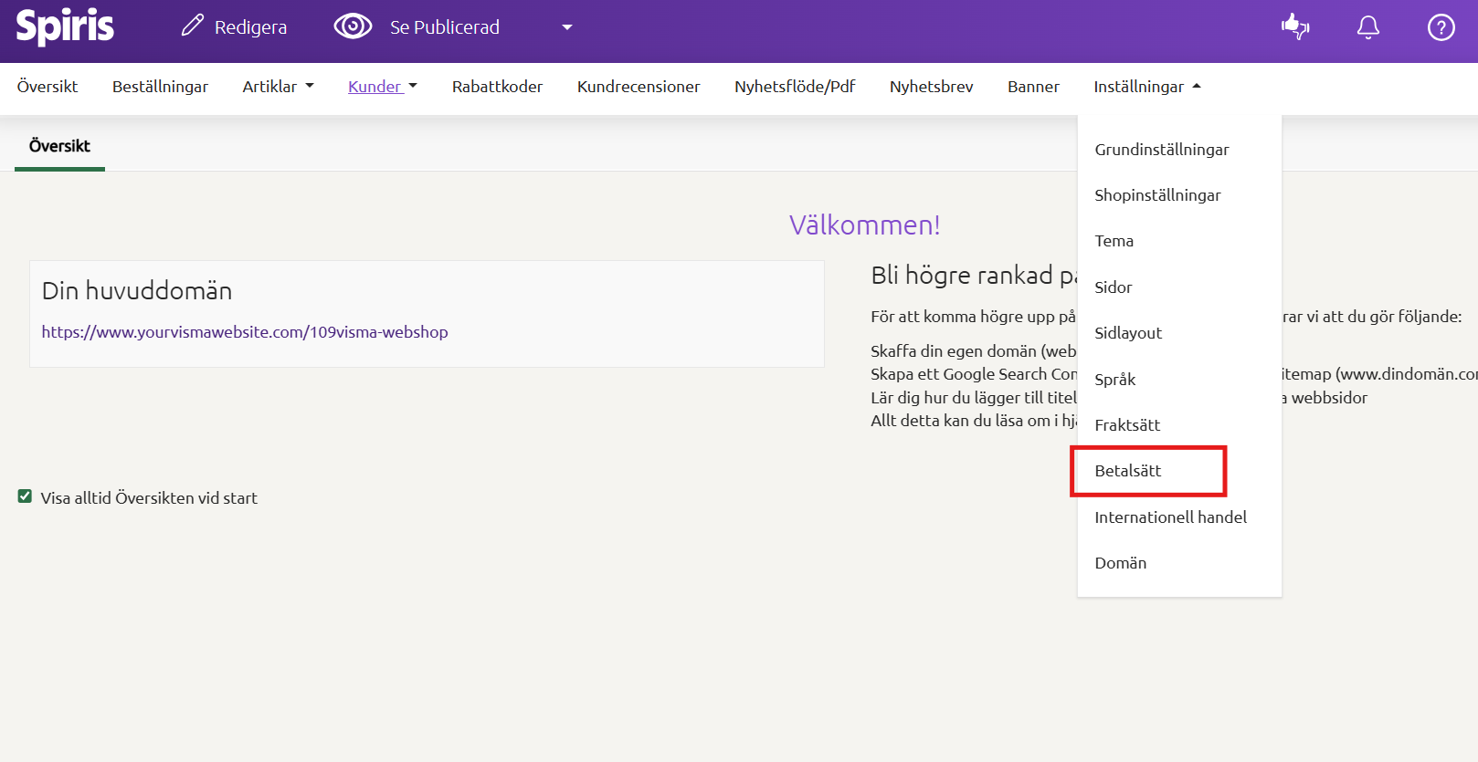This screenshot has width=1478, height=762.
Task: Select Internationell handel menu item
Action: coord(1170,517)
